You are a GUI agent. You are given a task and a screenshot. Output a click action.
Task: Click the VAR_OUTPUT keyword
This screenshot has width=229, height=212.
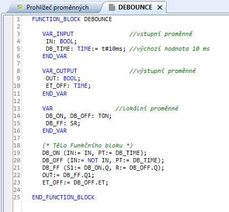tap(60, 71)
